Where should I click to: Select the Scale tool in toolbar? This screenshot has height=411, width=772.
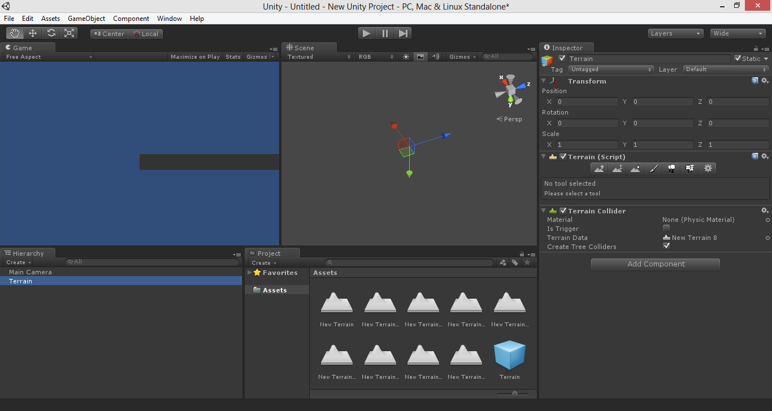[x=69, y=33]
